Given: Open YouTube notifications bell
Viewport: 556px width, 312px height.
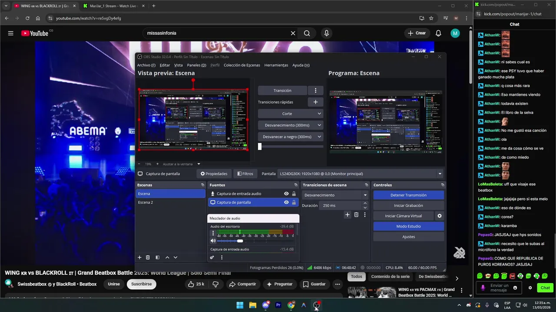Looking at the screenshot, I should [x=438, y=33].
